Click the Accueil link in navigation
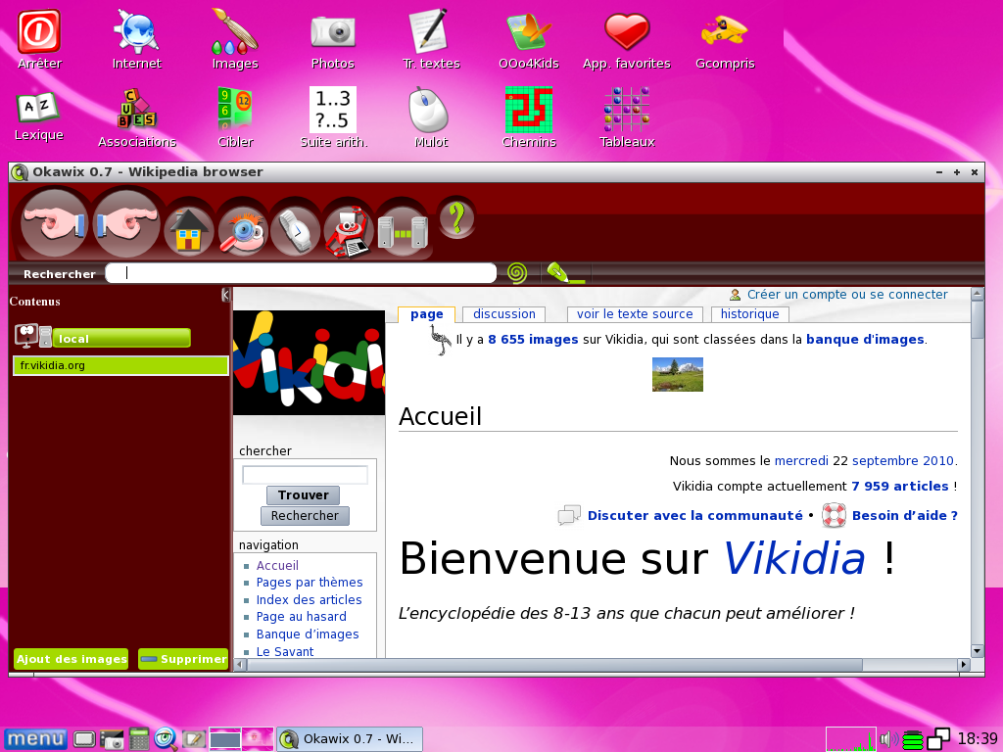1003x752 pixels. click(277, 565)
